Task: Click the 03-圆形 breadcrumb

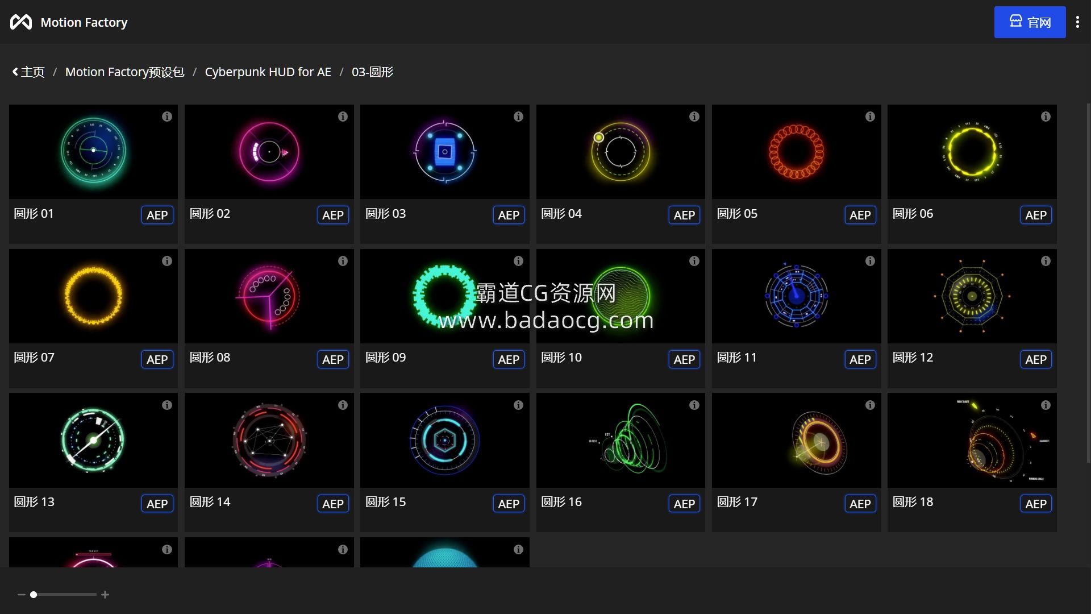Action: point(372,72)
